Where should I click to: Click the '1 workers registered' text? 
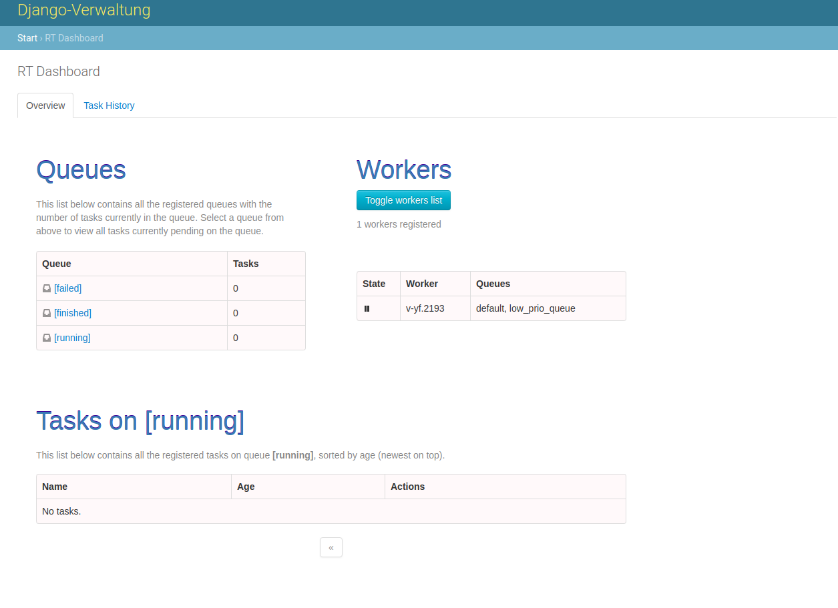pyautogui.click(x=399, y=224)
